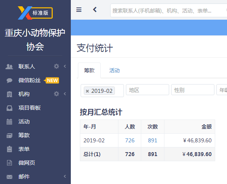Click the 活动 calendar icon in sidebar
This screenshot has height=184, width=227.
(x=9, y=121)
